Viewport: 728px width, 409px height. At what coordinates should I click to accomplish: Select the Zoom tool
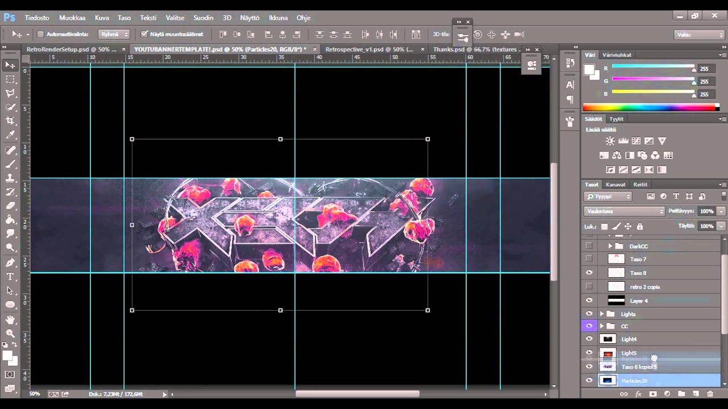click(x=10, y=333)
